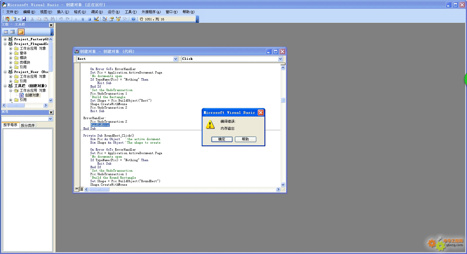
Task: Click the Cut scissors icon
Action: tap(32, 19)
